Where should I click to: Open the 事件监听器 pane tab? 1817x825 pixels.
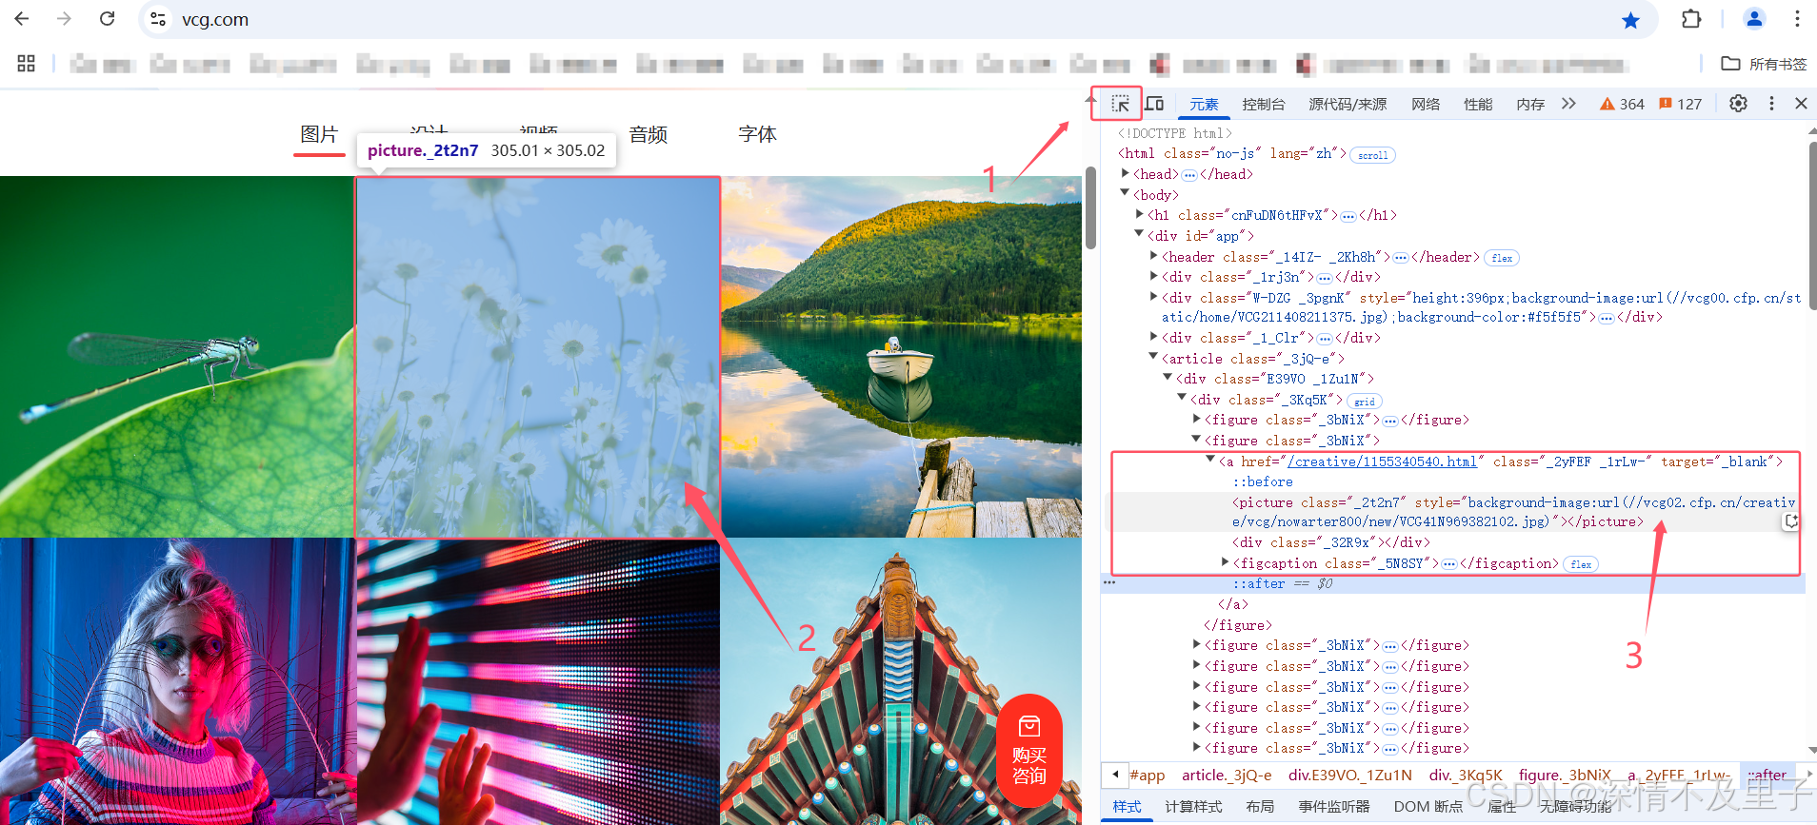1334,806
